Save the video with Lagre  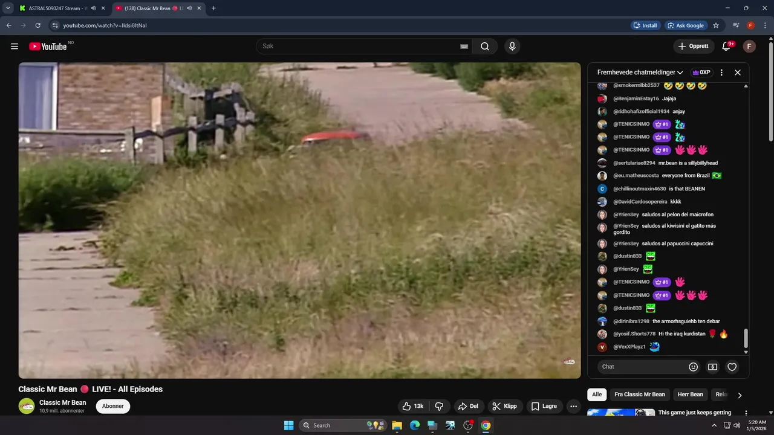coord(544,407)
